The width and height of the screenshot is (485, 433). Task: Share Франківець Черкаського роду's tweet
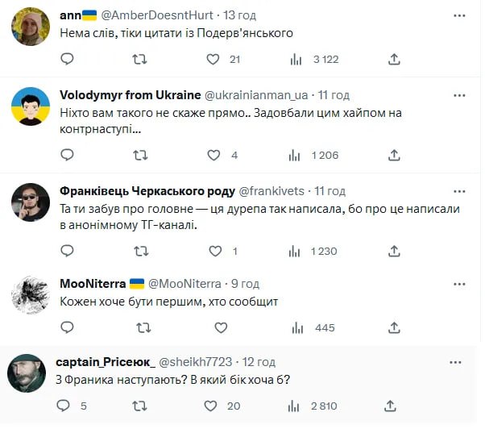click(x=394, y=251)
